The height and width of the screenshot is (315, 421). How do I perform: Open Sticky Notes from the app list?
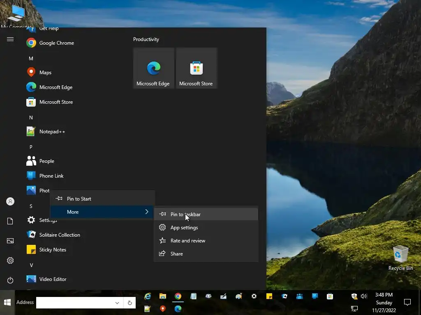coord(46,249)
